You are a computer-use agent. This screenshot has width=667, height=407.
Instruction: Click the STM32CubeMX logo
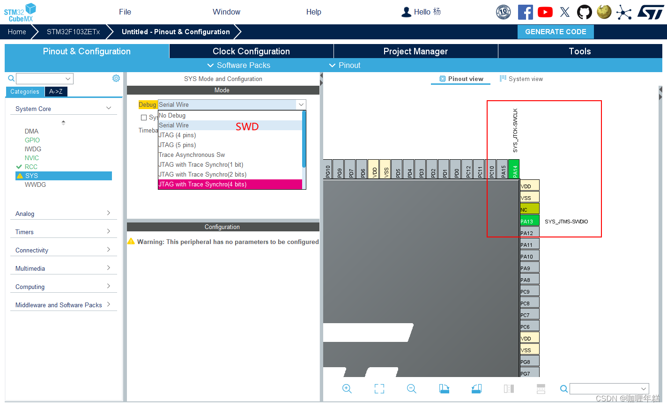20,13
